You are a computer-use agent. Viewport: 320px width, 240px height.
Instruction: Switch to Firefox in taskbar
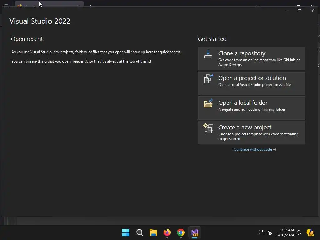tap(167, 232)
